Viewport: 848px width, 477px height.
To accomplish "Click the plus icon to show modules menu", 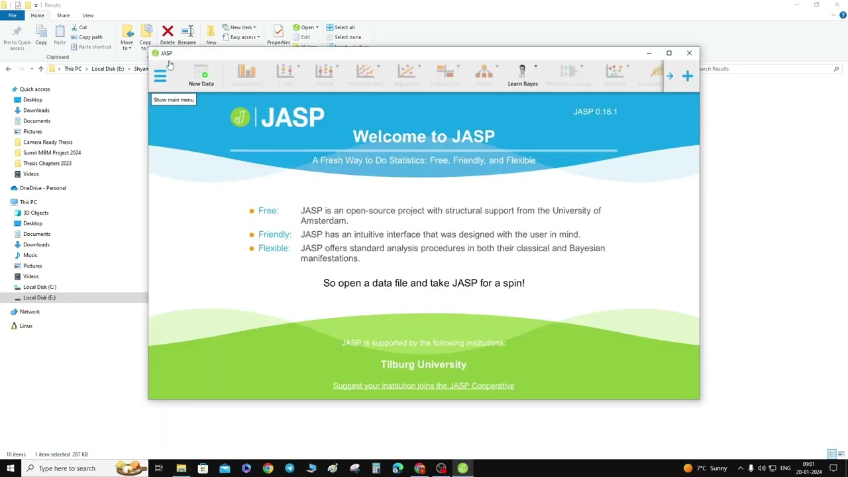I will (688, 76).
